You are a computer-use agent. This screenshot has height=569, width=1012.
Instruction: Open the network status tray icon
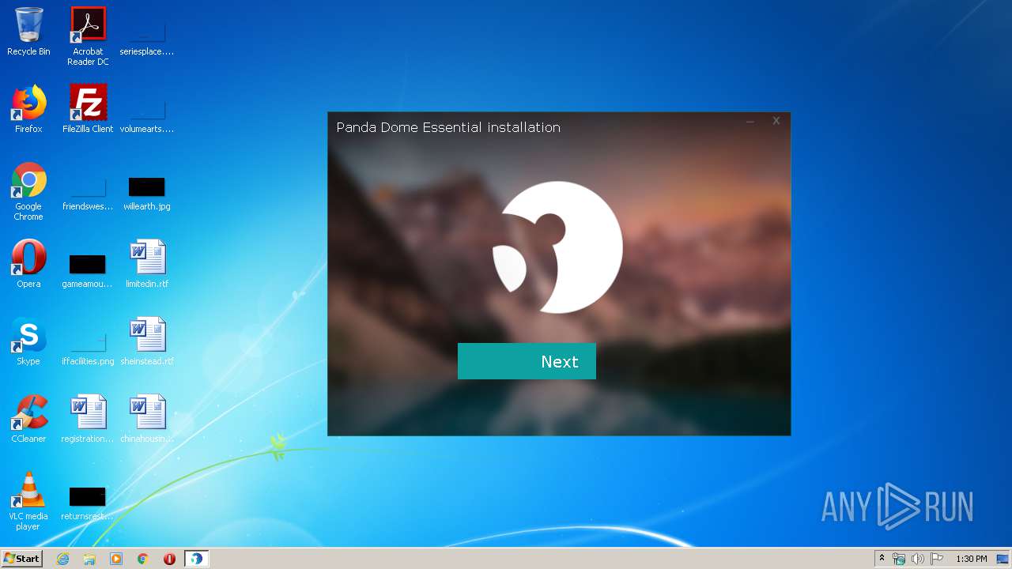coord(899,559)
